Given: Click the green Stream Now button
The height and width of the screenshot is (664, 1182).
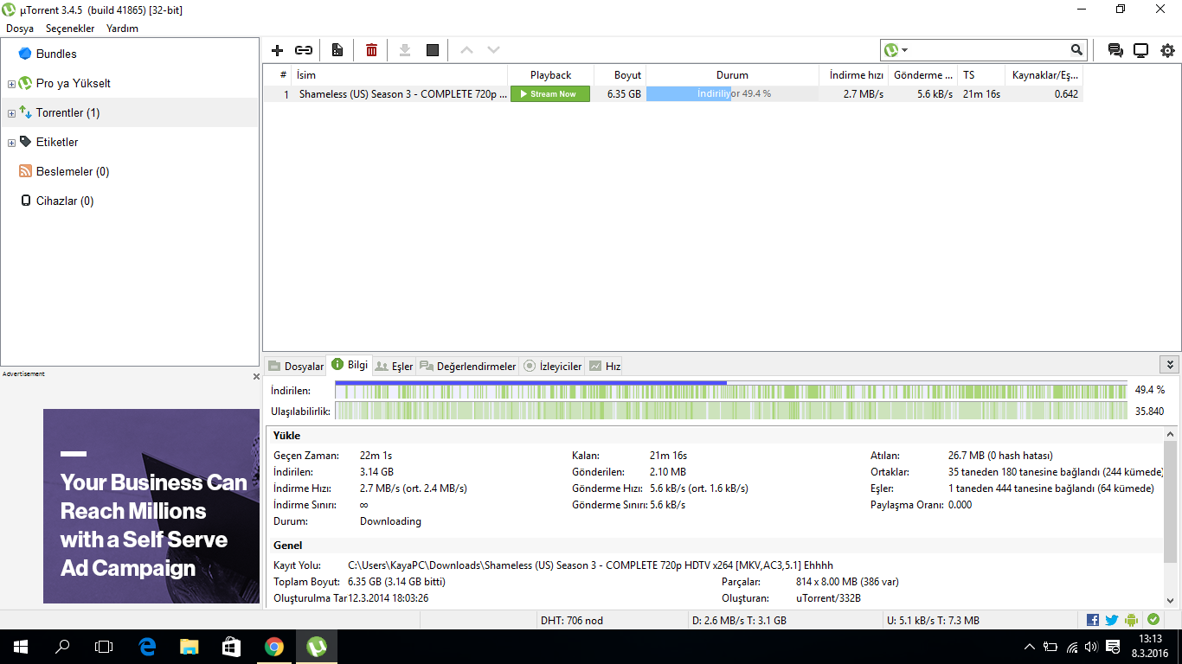Looking at the screenshot, I should pos(550,93).
